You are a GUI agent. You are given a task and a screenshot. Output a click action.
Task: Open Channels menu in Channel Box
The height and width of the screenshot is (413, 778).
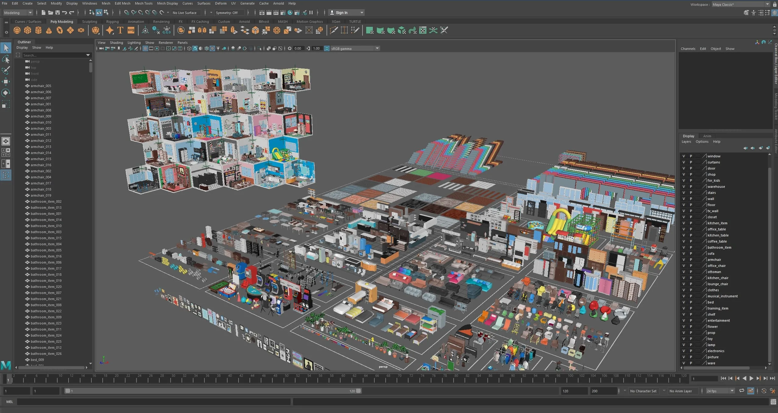[688, 49]
